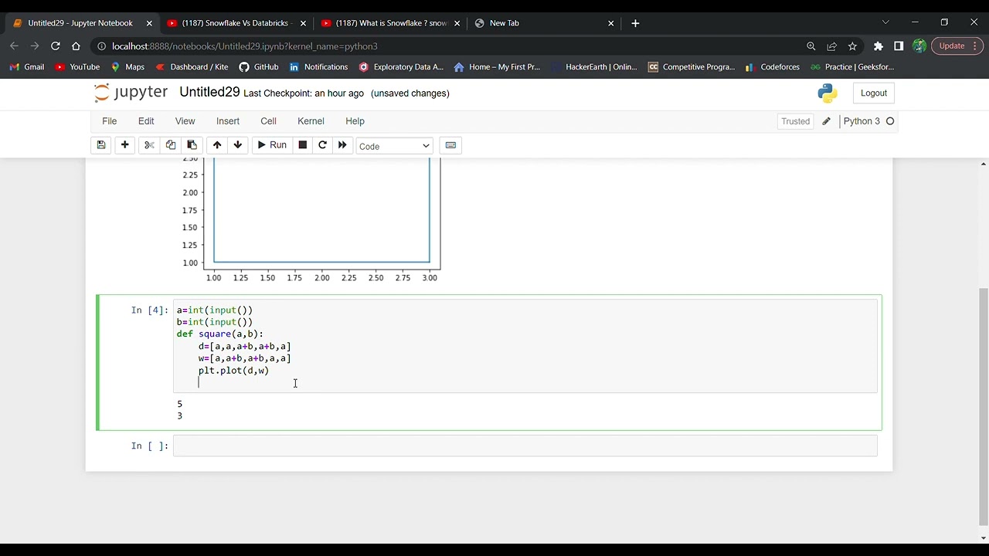Open LinkedIn Notifications bookmark
989x556 pixels.
[x=318, y=67]
